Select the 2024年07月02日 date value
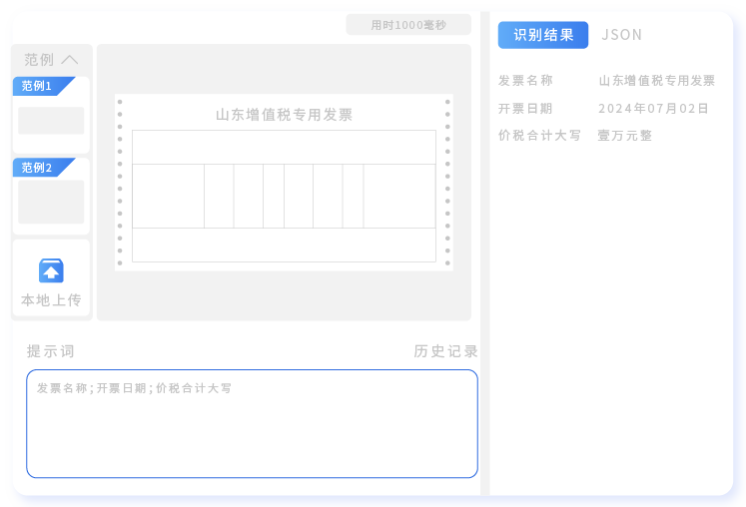Image resolution: width=746 pixels, height=507 pixels. coord(653,109)
